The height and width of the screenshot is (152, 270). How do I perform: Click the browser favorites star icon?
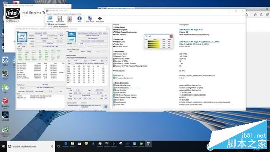pyautogui.click(x=255, y=15)
